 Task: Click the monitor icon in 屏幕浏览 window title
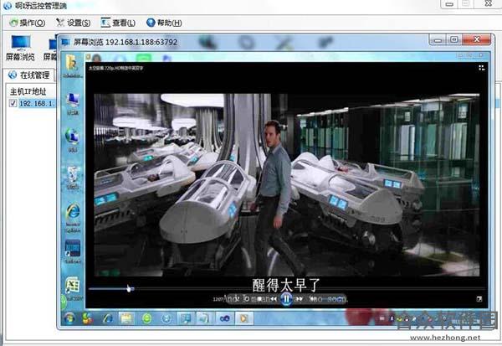(x=65, y=42)
